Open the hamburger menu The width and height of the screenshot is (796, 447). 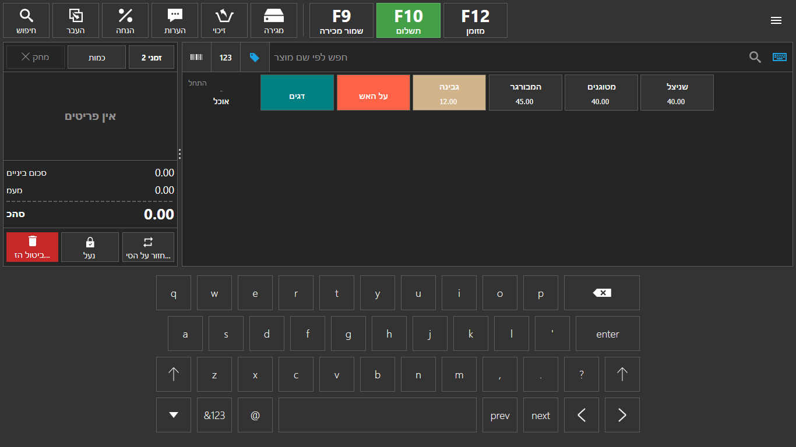tap(776, 20)
